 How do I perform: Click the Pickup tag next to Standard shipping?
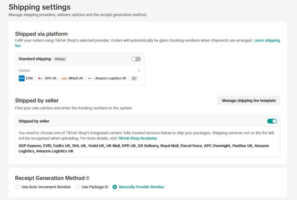(60, 59)
